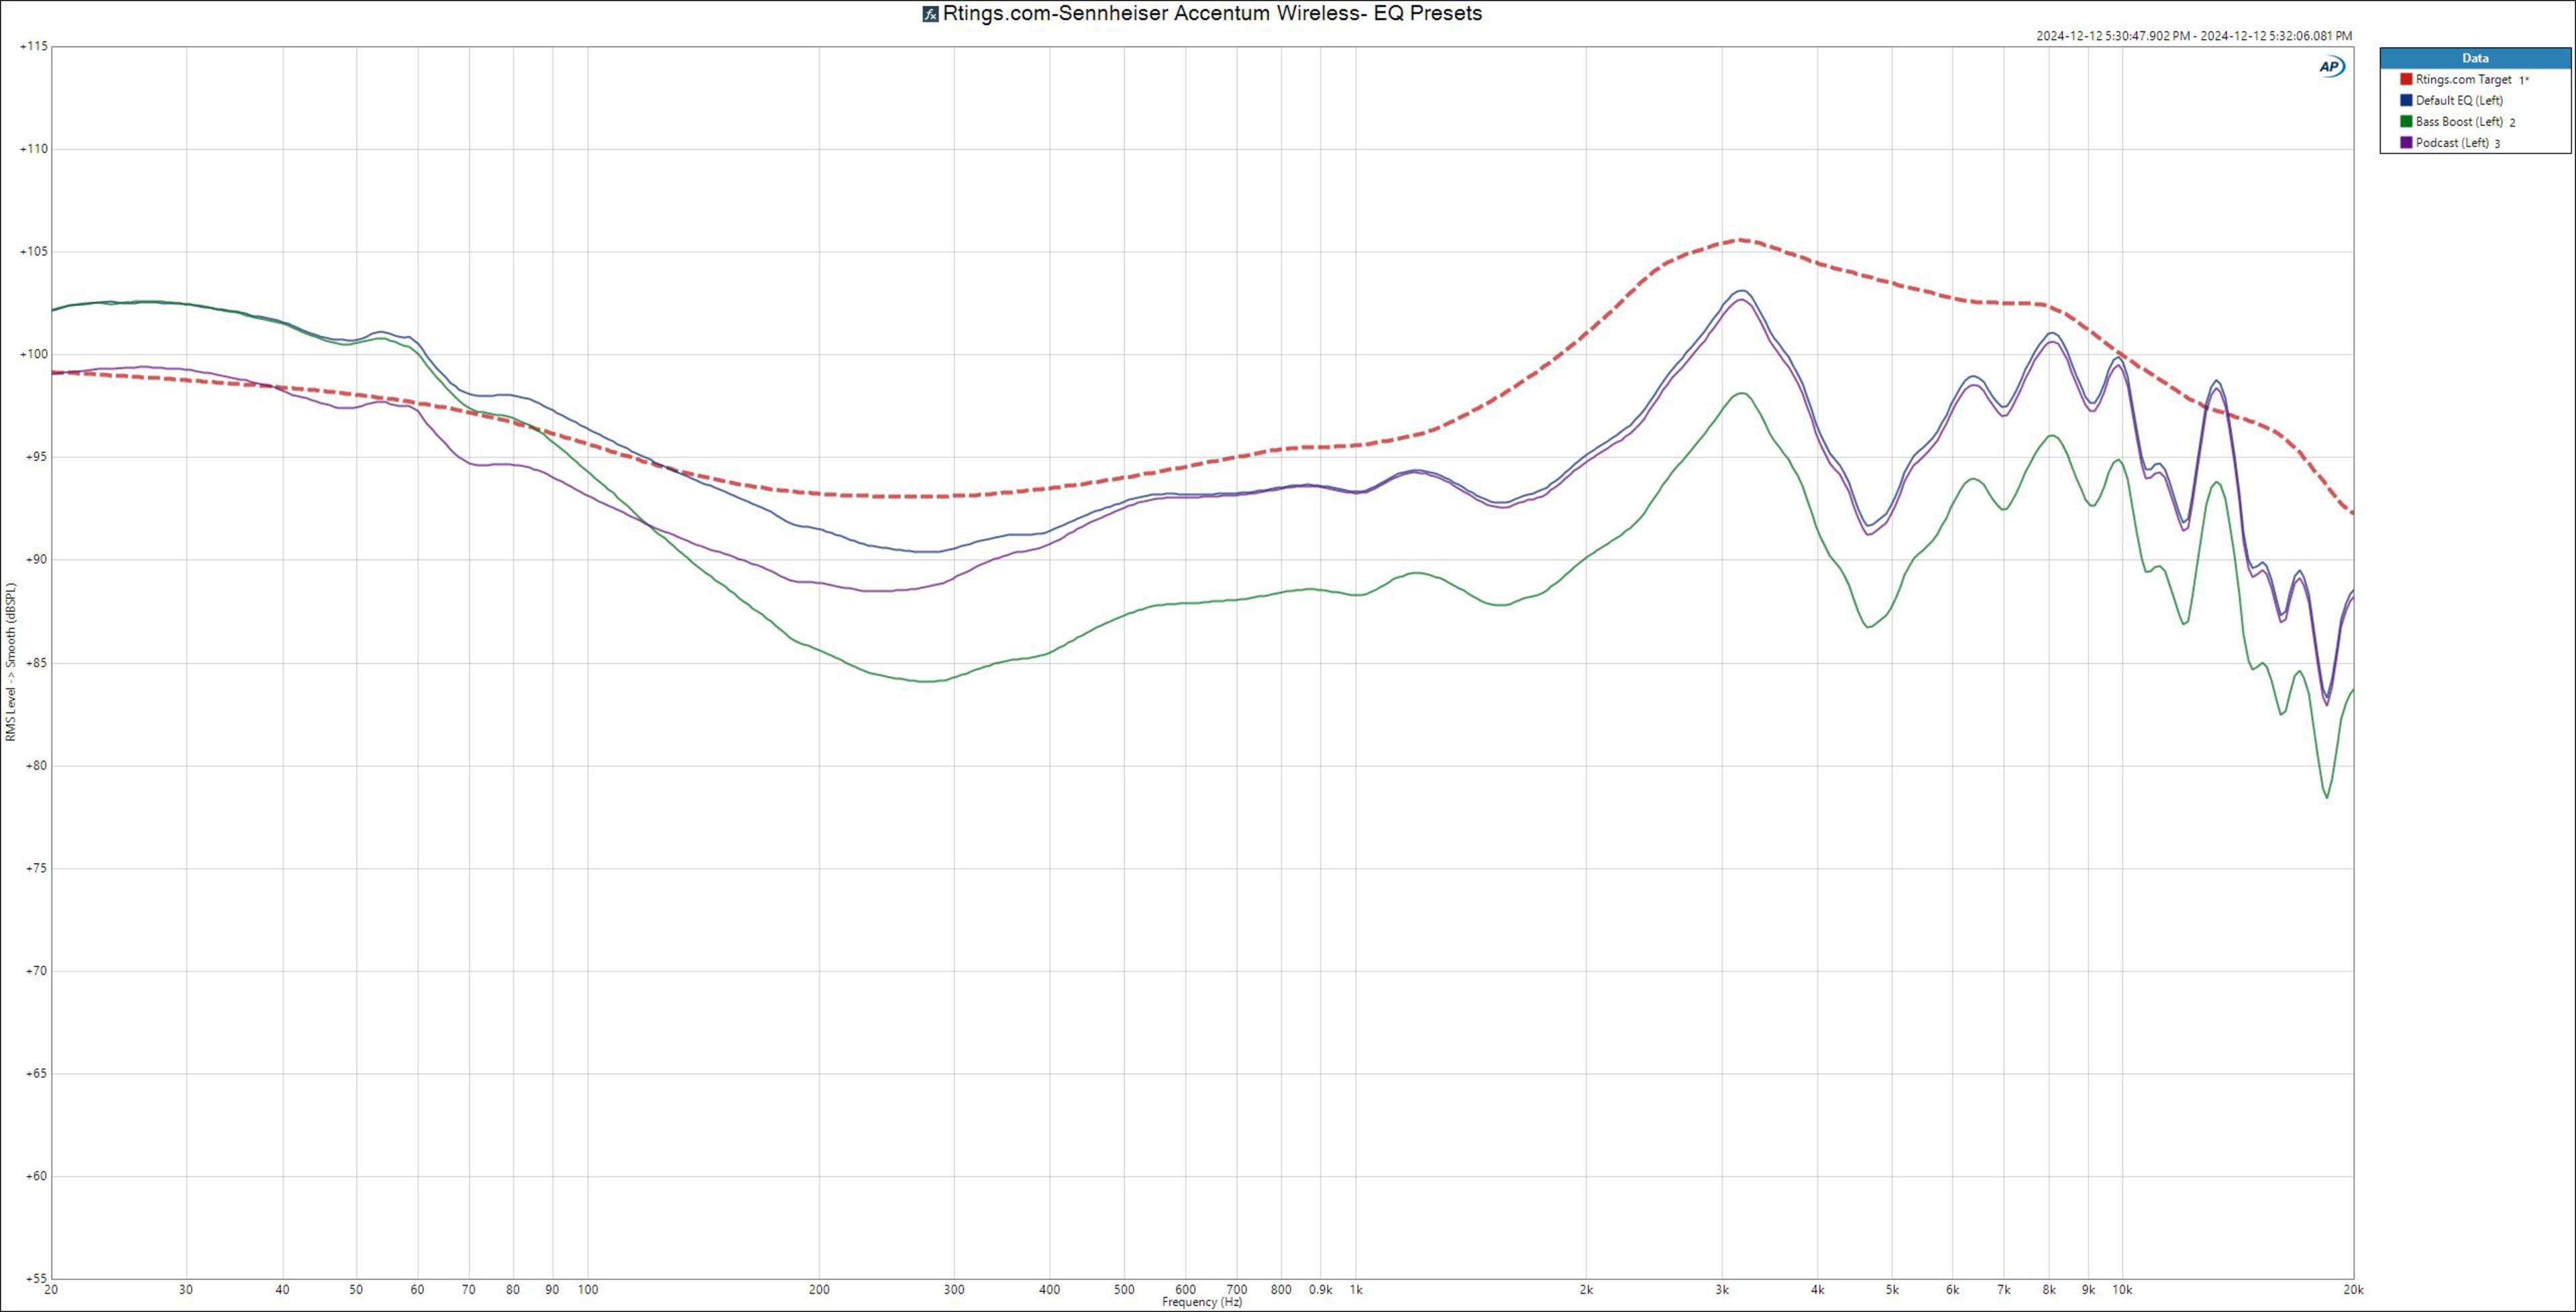Click the +115 tick on the Y axis
Image resolution: width=2576 pixels, height=1312 pixels.
click(x=33, y=46)
